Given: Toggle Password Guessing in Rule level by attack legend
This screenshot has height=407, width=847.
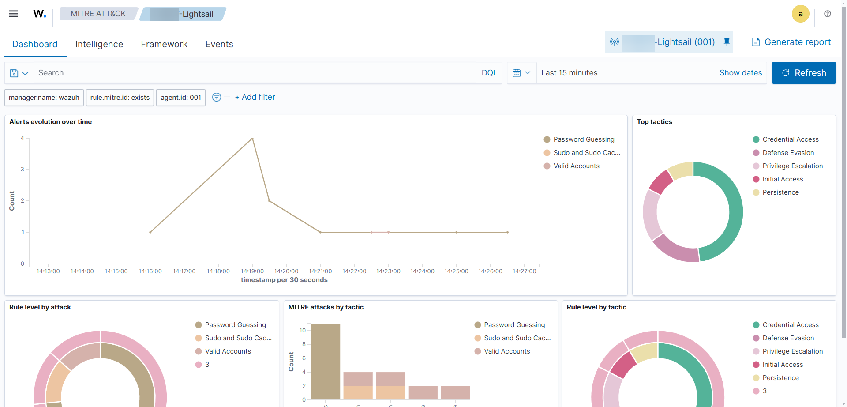Looking at the screenshot, I should click(x=231, y=325).
